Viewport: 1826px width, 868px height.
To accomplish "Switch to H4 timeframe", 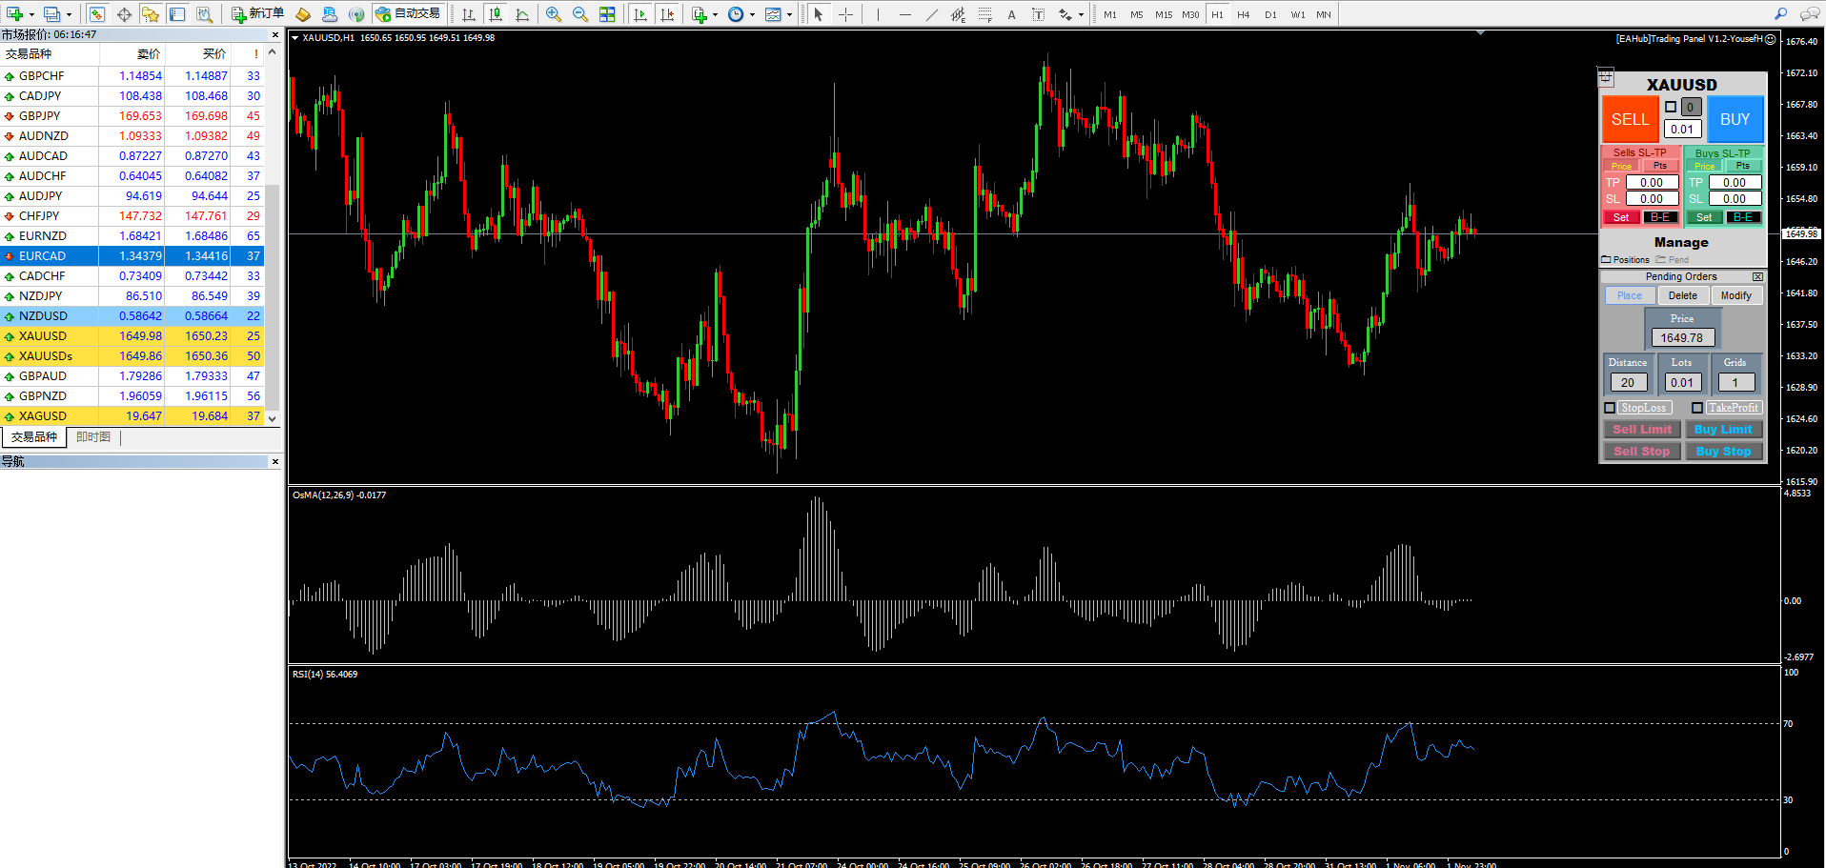I will tap(1244, 14).
